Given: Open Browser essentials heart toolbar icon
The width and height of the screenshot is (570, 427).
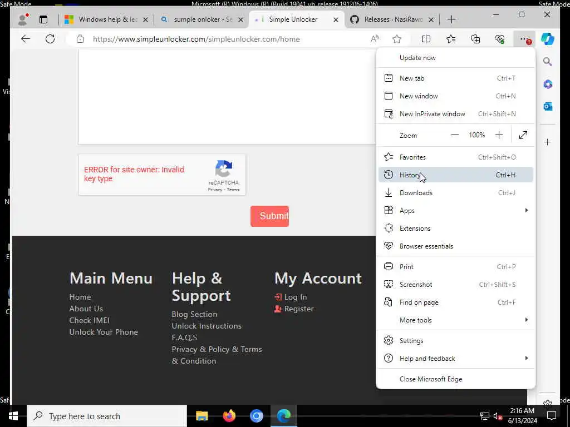Looking at the screenshot, I should [x=500, y=39].
